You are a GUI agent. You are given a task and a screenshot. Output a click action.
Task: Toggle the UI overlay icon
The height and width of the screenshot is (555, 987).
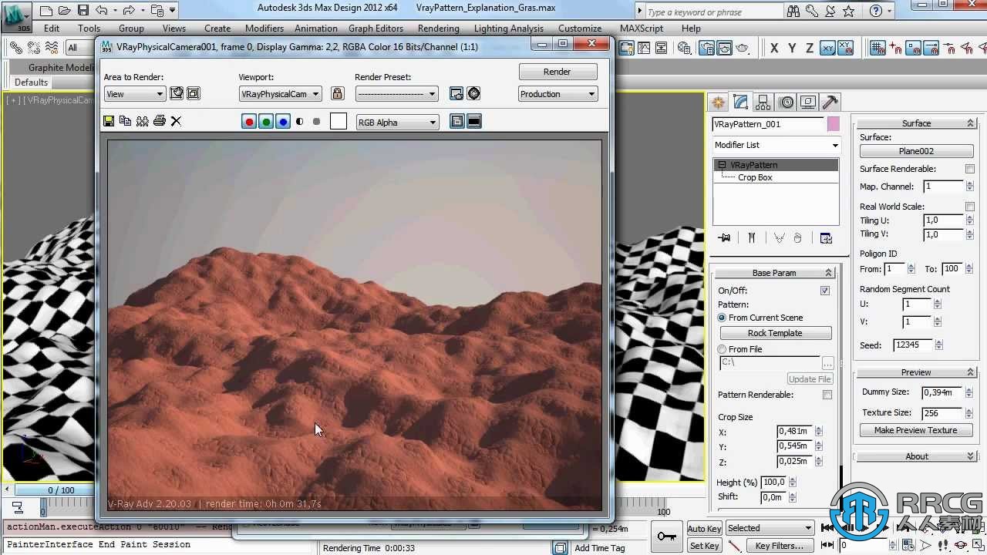pyautogui.click(x=457, y=122)
